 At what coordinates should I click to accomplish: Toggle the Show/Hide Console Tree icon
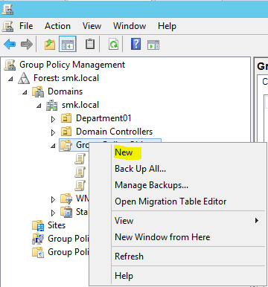click(68, 44)
